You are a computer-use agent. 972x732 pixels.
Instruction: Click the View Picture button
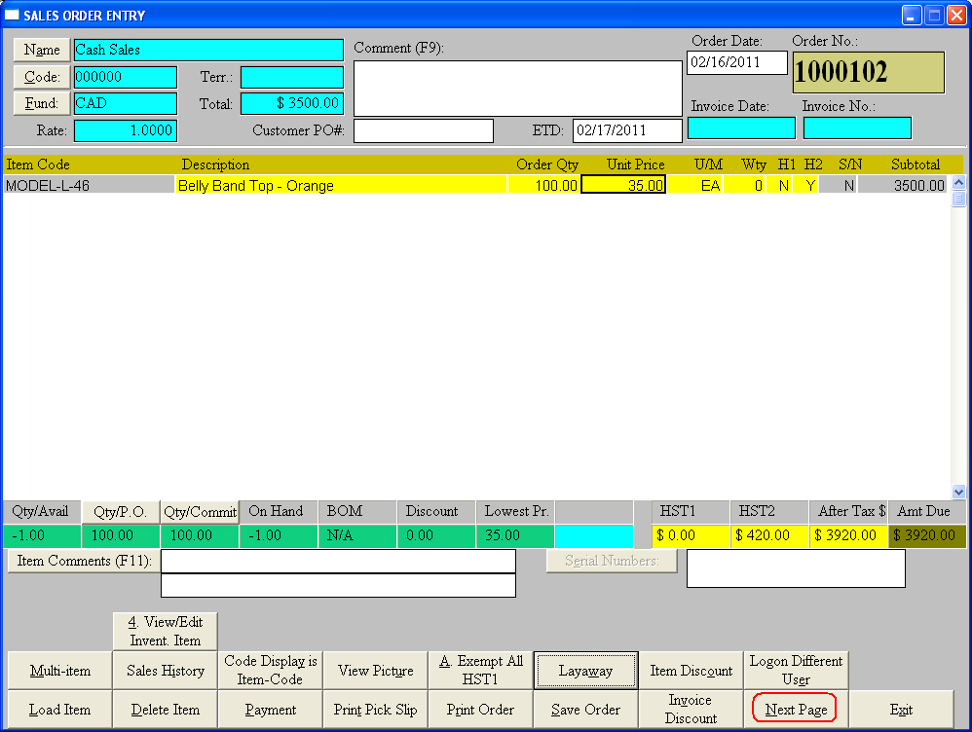coord(375,671)
